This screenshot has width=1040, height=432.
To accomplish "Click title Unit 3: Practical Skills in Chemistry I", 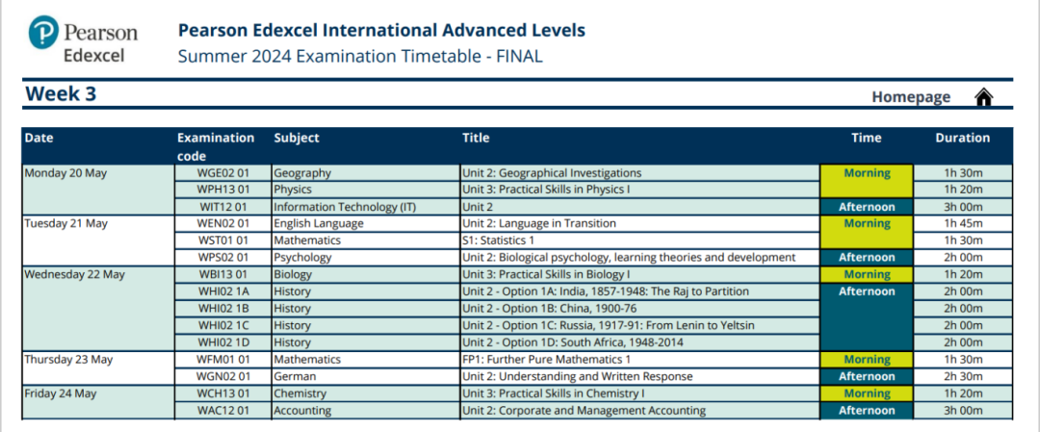I will [553, 394].
